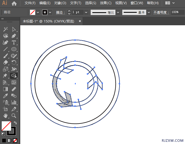Viewport: 185px width, 144px height.
Task: Expand the stroke weight dropdown
Action: pyautogui.click(x=86, y=12)
